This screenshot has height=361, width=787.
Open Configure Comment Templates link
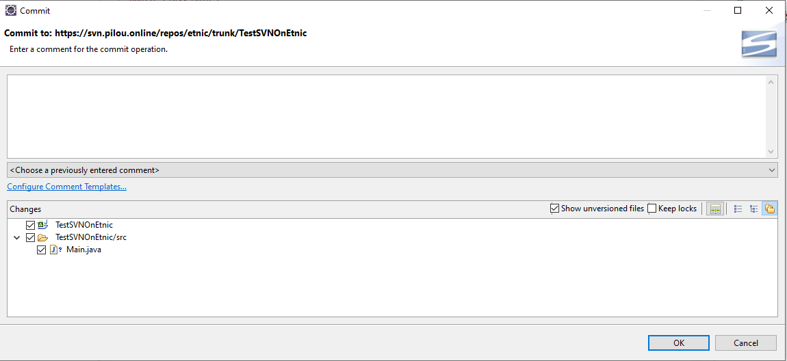[x=66, y=187]
